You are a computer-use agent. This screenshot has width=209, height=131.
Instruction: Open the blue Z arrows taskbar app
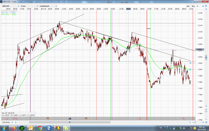tap(49, 128)
